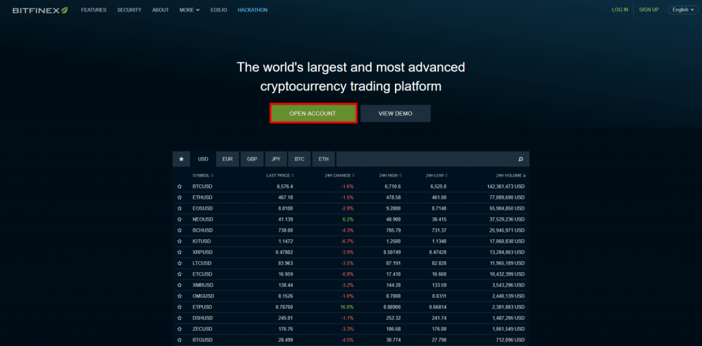The height and width of the screenshot is (346, 702).
Task: Switch to the GBP tab
Action: (252, 159)
